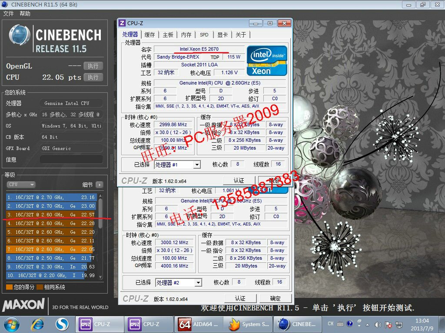Viewport: 445px width, 333px height.
Task: Click the Cinebench sphere logo
Action: pyautogui.click(x=19, y=35)
